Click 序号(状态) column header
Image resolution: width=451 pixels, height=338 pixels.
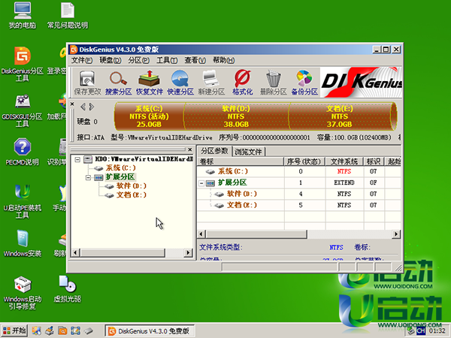(304, 161)
